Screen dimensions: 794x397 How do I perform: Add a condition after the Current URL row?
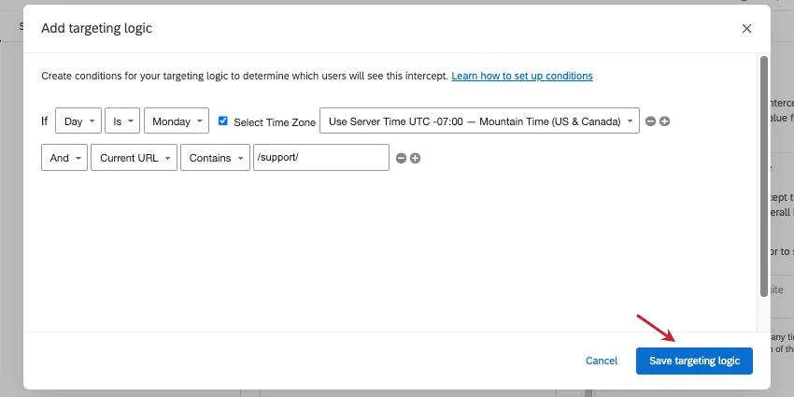click(416, 158)
